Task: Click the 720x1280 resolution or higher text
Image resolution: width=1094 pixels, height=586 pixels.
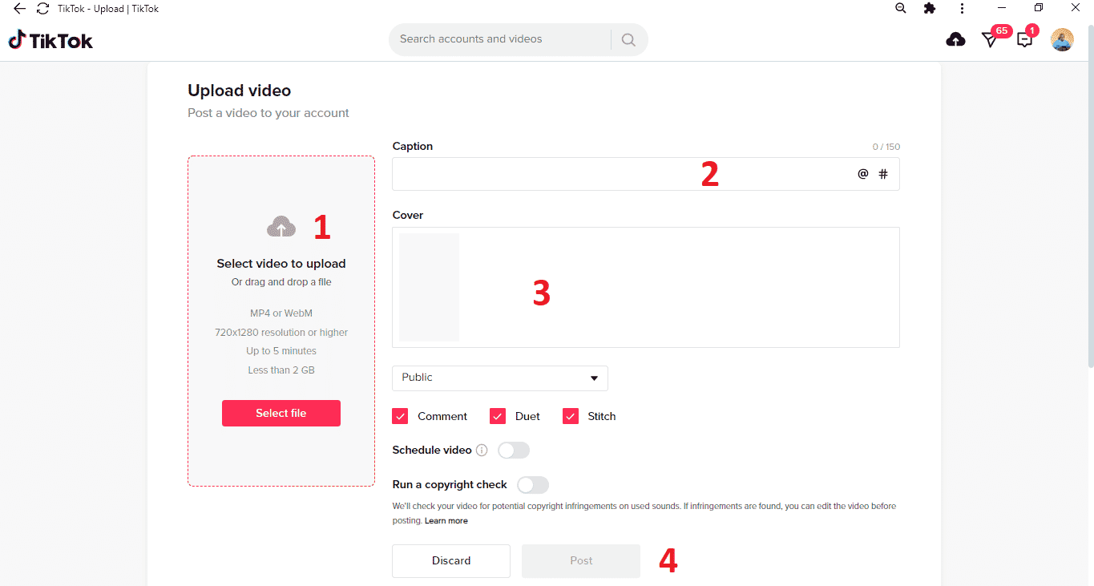Action: [x=281, y=333]
